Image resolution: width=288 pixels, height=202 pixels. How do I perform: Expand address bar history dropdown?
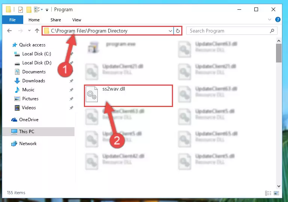coord(170,31)
